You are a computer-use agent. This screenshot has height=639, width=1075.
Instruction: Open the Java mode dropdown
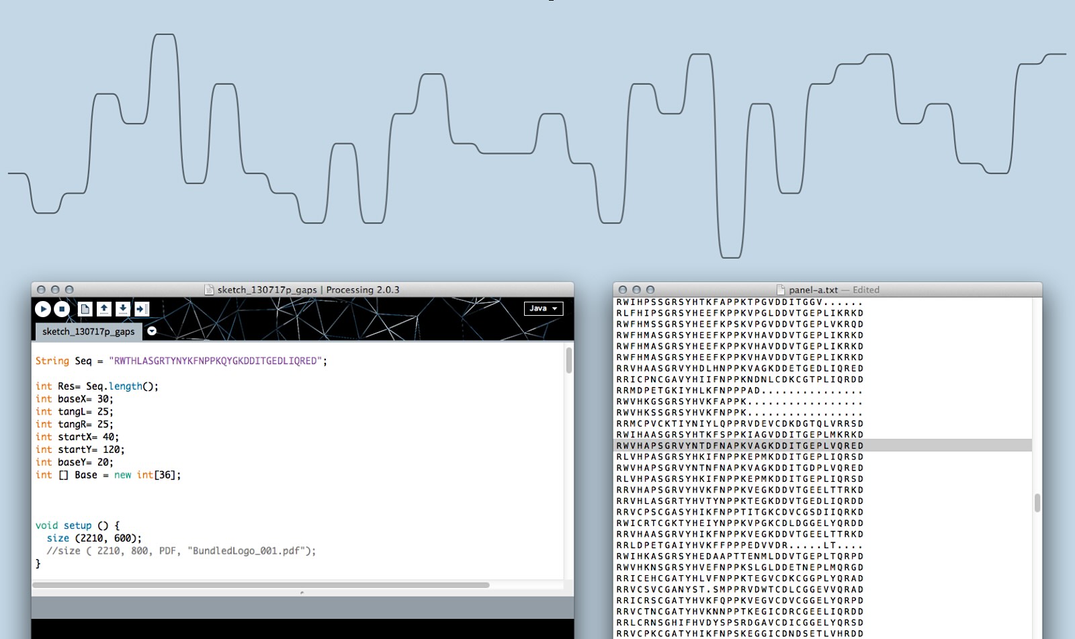[543, 308]
